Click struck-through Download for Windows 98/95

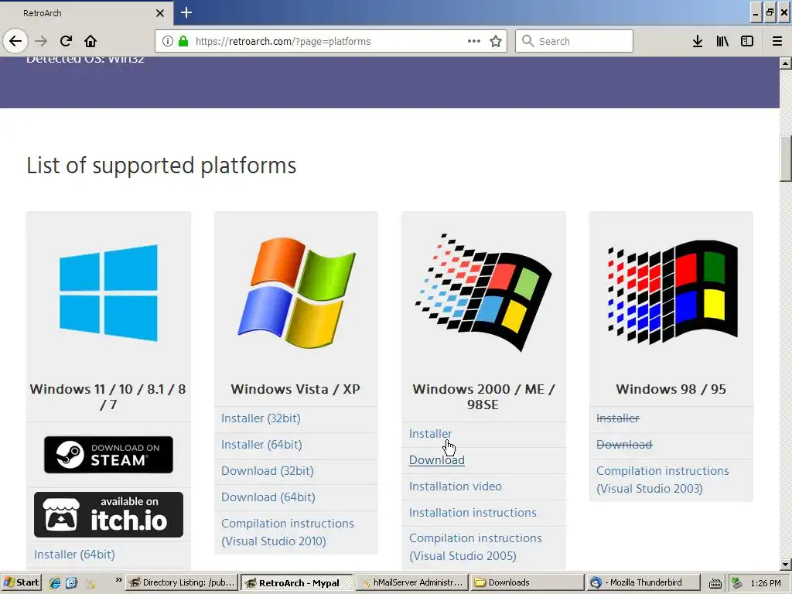tap(624, 445)
